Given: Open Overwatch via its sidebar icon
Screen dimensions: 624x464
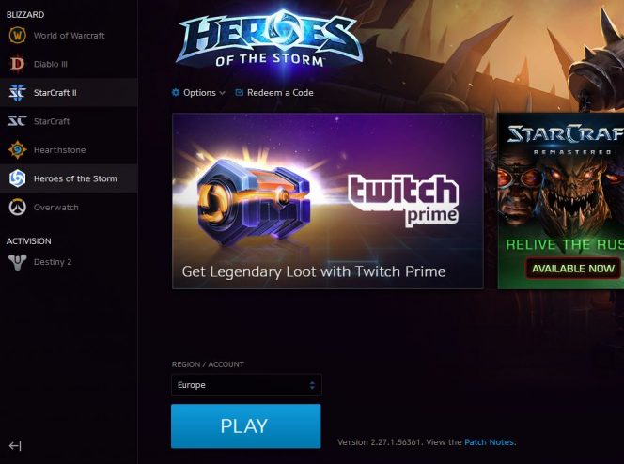Looking at the screenshot, I should click(x=18, y=208).
